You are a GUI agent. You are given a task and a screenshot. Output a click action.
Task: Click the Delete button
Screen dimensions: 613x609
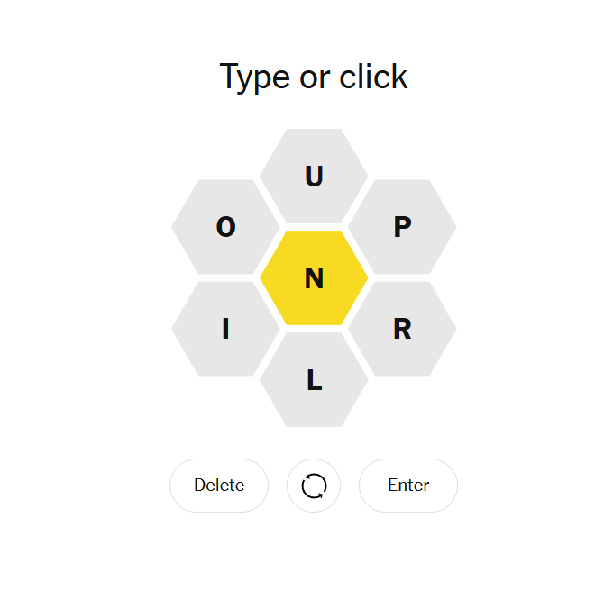pos(219,486)
